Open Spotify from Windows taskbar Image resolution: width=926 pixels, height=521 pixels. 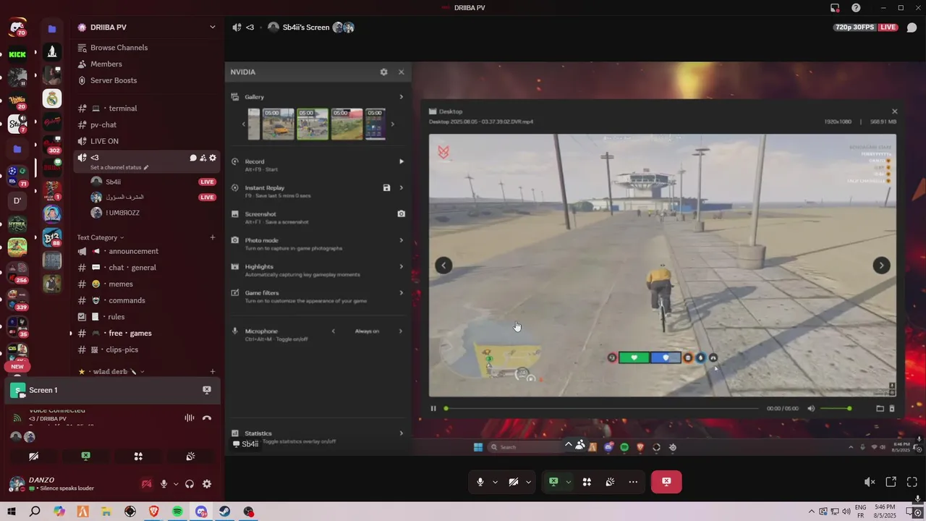[177, 512]
